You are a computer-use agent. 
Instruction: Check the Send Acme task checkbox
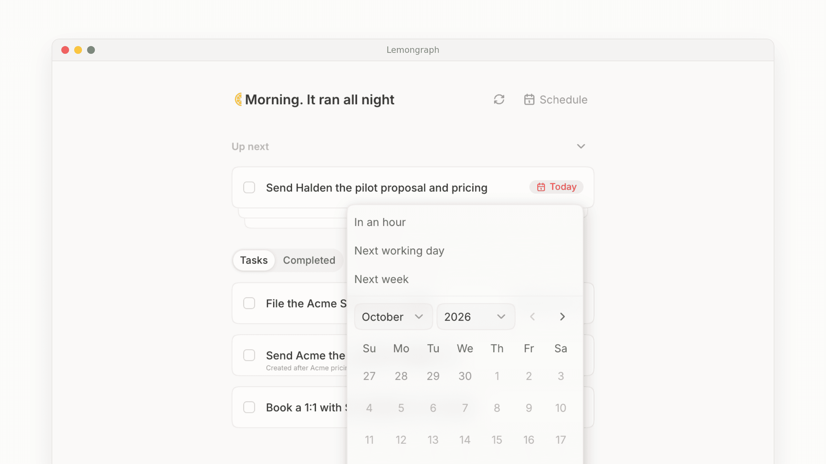249,355
